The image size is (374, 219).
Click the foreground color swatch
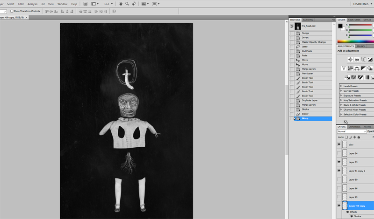pyautogui.click(x=340, y=26)
